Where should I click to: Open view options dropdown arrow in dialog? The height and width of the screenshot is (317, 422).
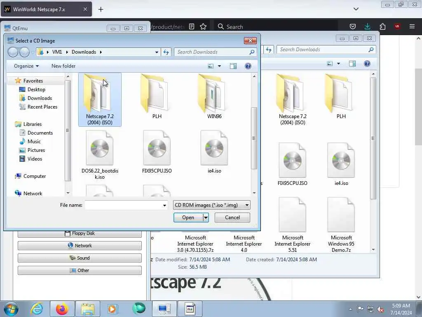pos(219,66)
